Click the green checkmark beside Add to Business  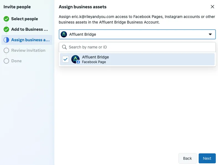6,29
